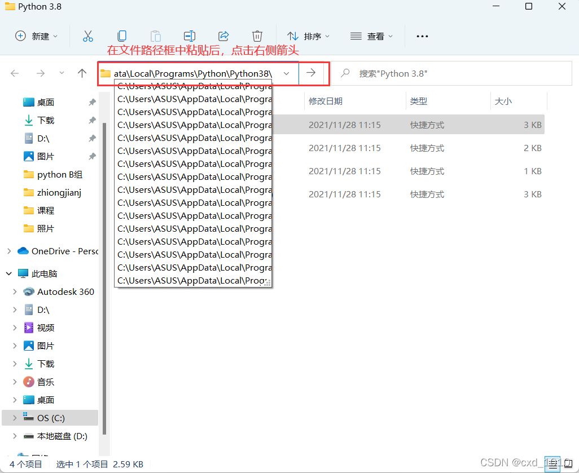Collapse the 此电脑 (This PC) node
Image resolution: width=579 pixels, height=473 pixels.
point(9,273)
